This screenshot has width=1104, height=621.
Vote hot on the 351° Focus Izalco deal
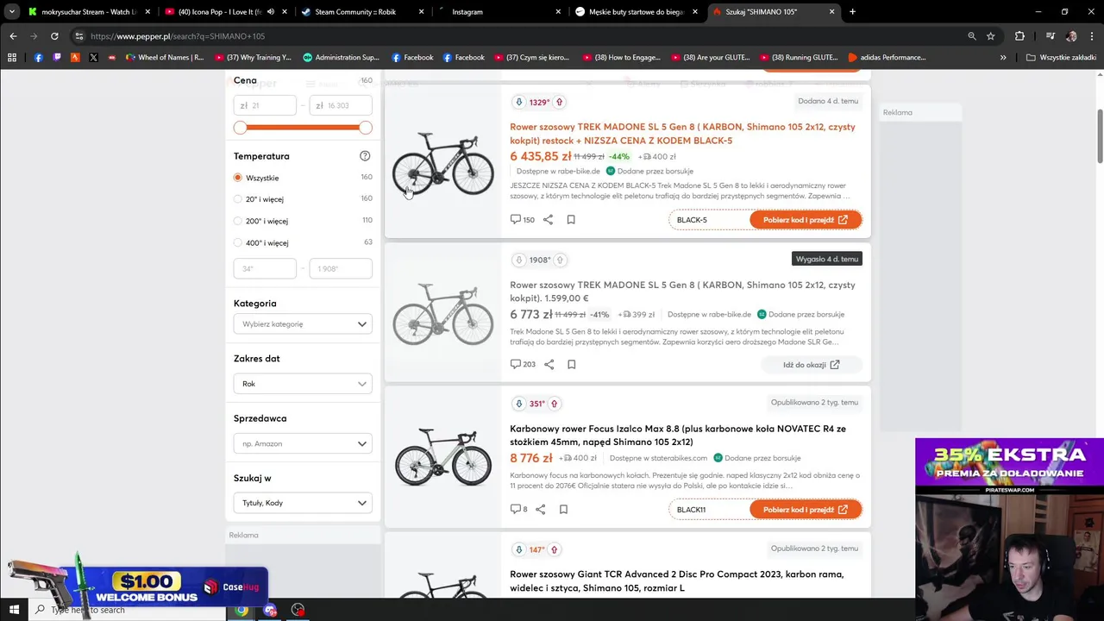coord(555,404)
